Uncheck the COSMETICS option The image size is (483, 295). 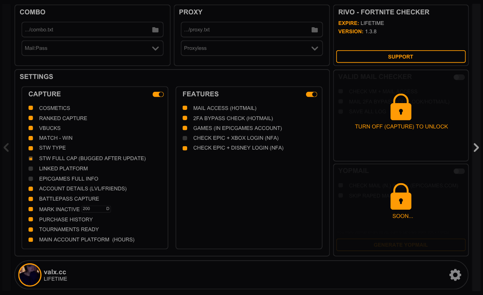pos(31,108)
